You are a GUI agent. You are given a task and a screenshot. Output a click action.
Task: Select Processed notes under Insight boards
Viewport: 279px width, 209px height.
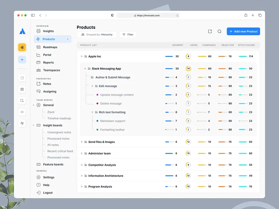pyautogui.click(x=58, y=138)
